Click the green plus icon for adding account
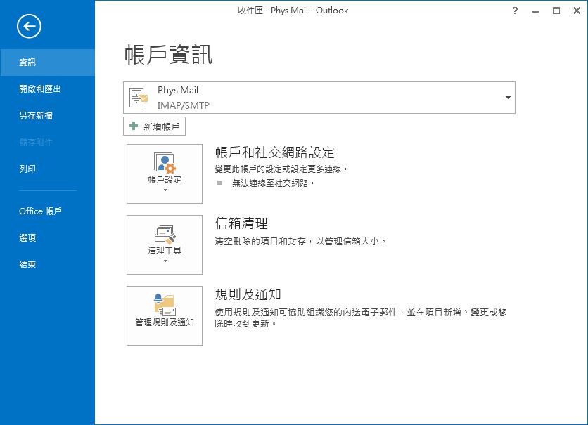The width and height of the screenshot is (588, 425). 134,126
